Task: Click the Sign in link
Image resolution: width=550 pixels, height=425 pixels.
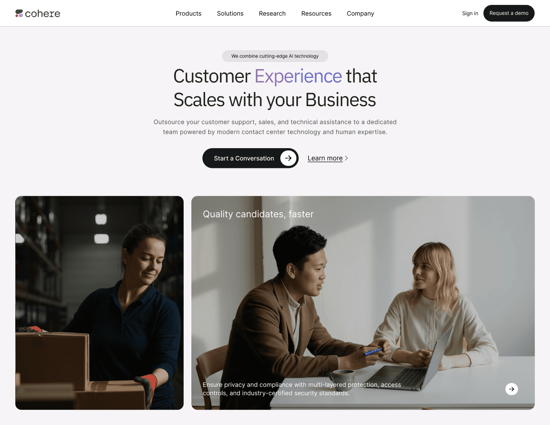Action: click(470, 13)
